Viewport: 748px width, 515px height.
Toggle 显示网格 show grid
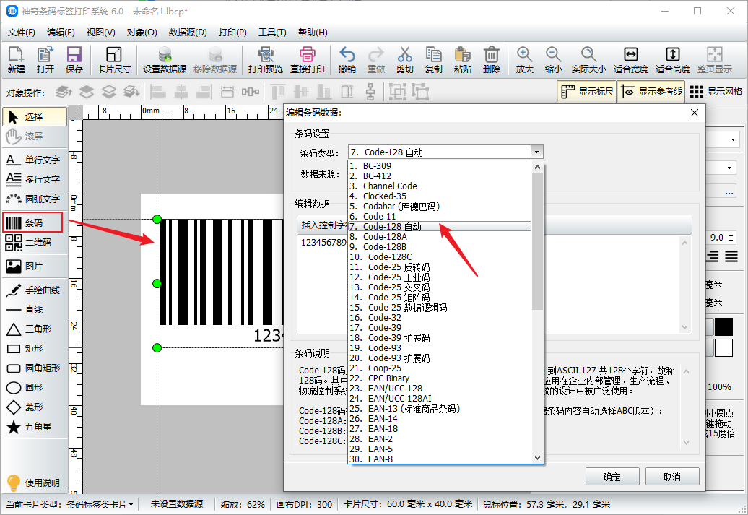pos(716,92)
